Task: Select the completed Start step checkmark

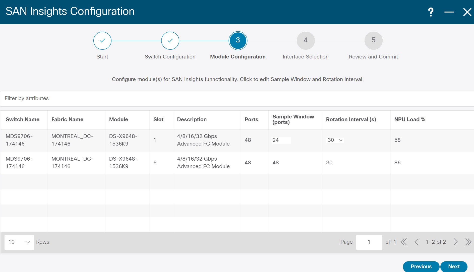Action: [102, 40]
